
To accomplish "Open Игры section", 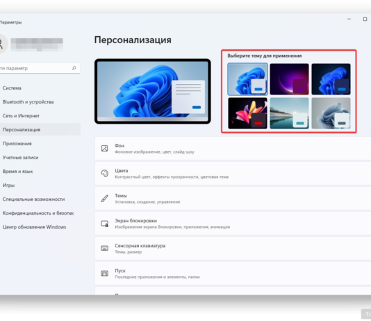I will [x=40, y=186].
